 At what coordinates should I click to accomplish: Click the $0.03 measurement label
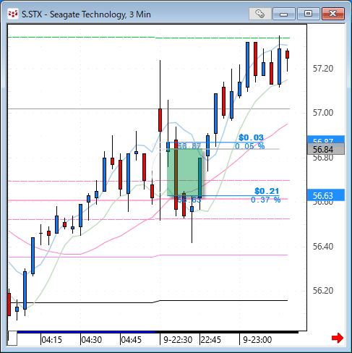[251, 137]
